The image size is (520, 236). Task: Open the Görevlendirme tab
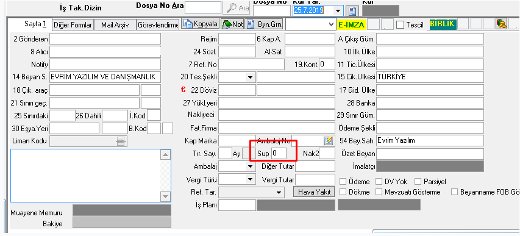coord(158,25)
